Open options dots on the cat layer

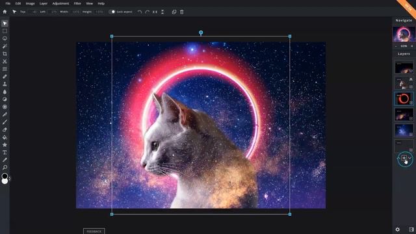(x=398, y=79)
